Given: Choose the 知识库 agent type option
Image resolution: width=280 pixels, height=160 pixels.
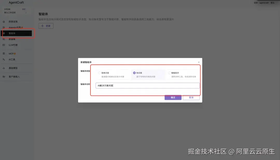Looking at the screenshot, I should 135,73.
